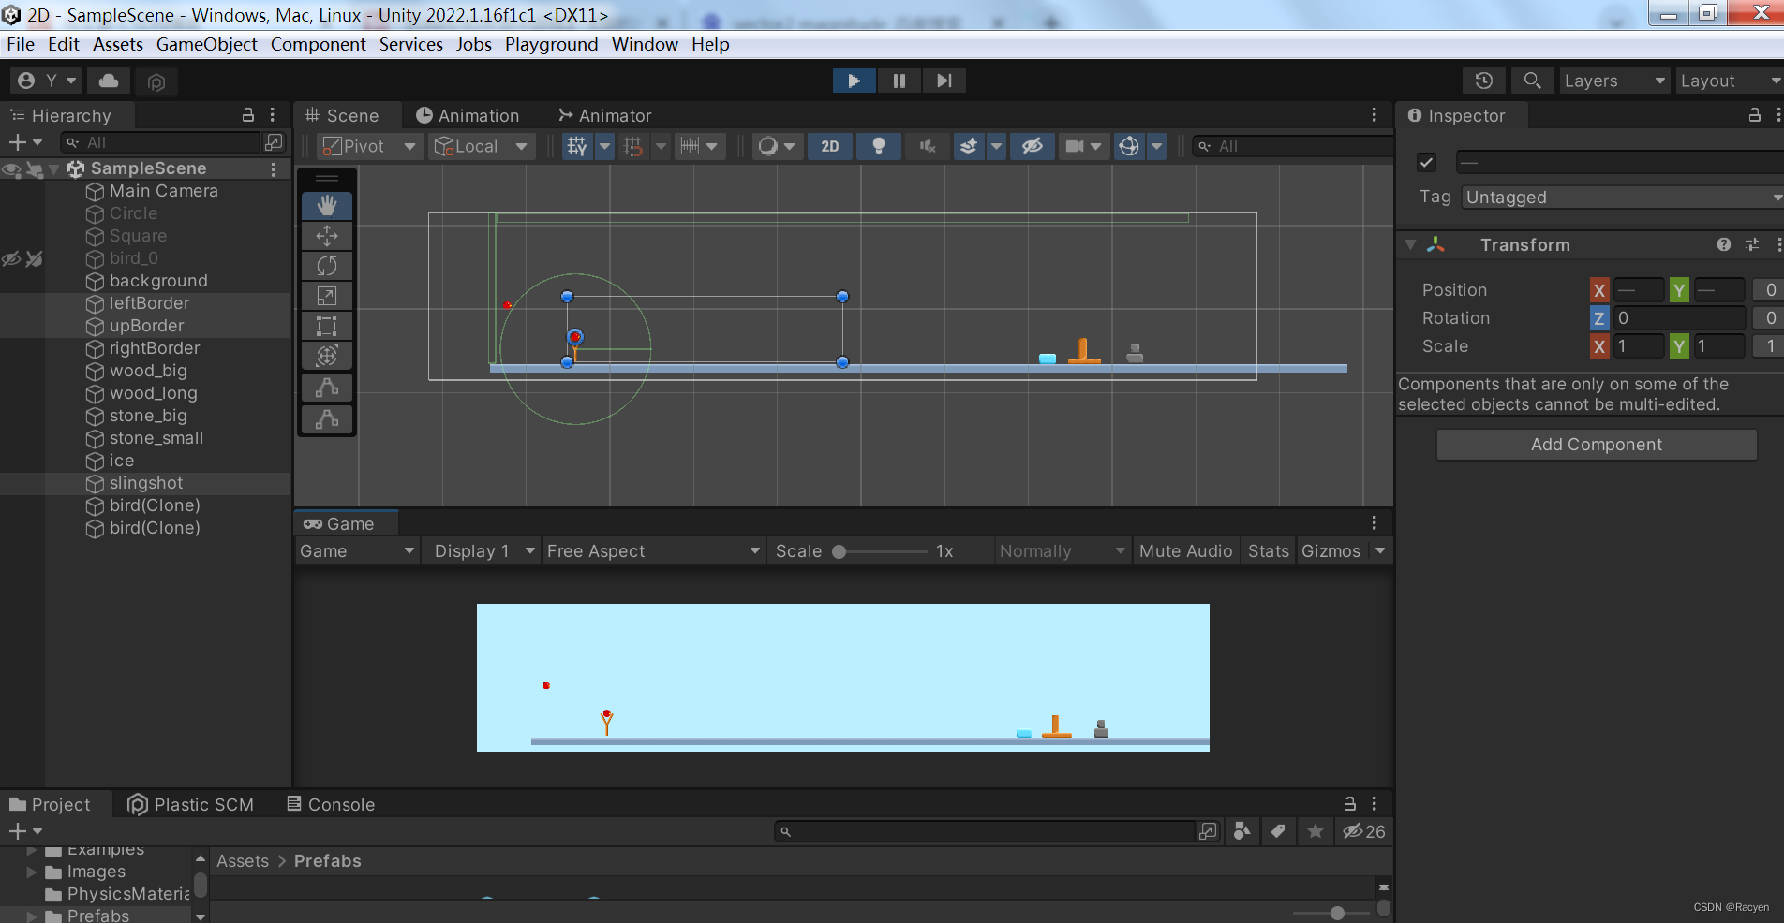Switch to the Console tab
Image resolution: width=1784 pixels, height=923 pixels.
[331, 805]
